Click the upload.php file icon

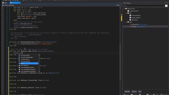[130, 20]
